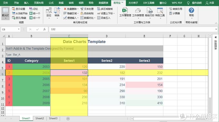Switch to the 方方格子 ribbon tab
This screenshot has width=219, height=122.
tap(133, 3)
